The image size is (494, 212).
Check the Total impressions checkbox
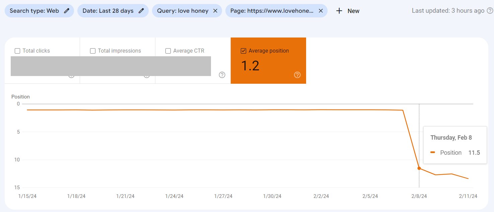pyautogui.click(x=93, y=51)
